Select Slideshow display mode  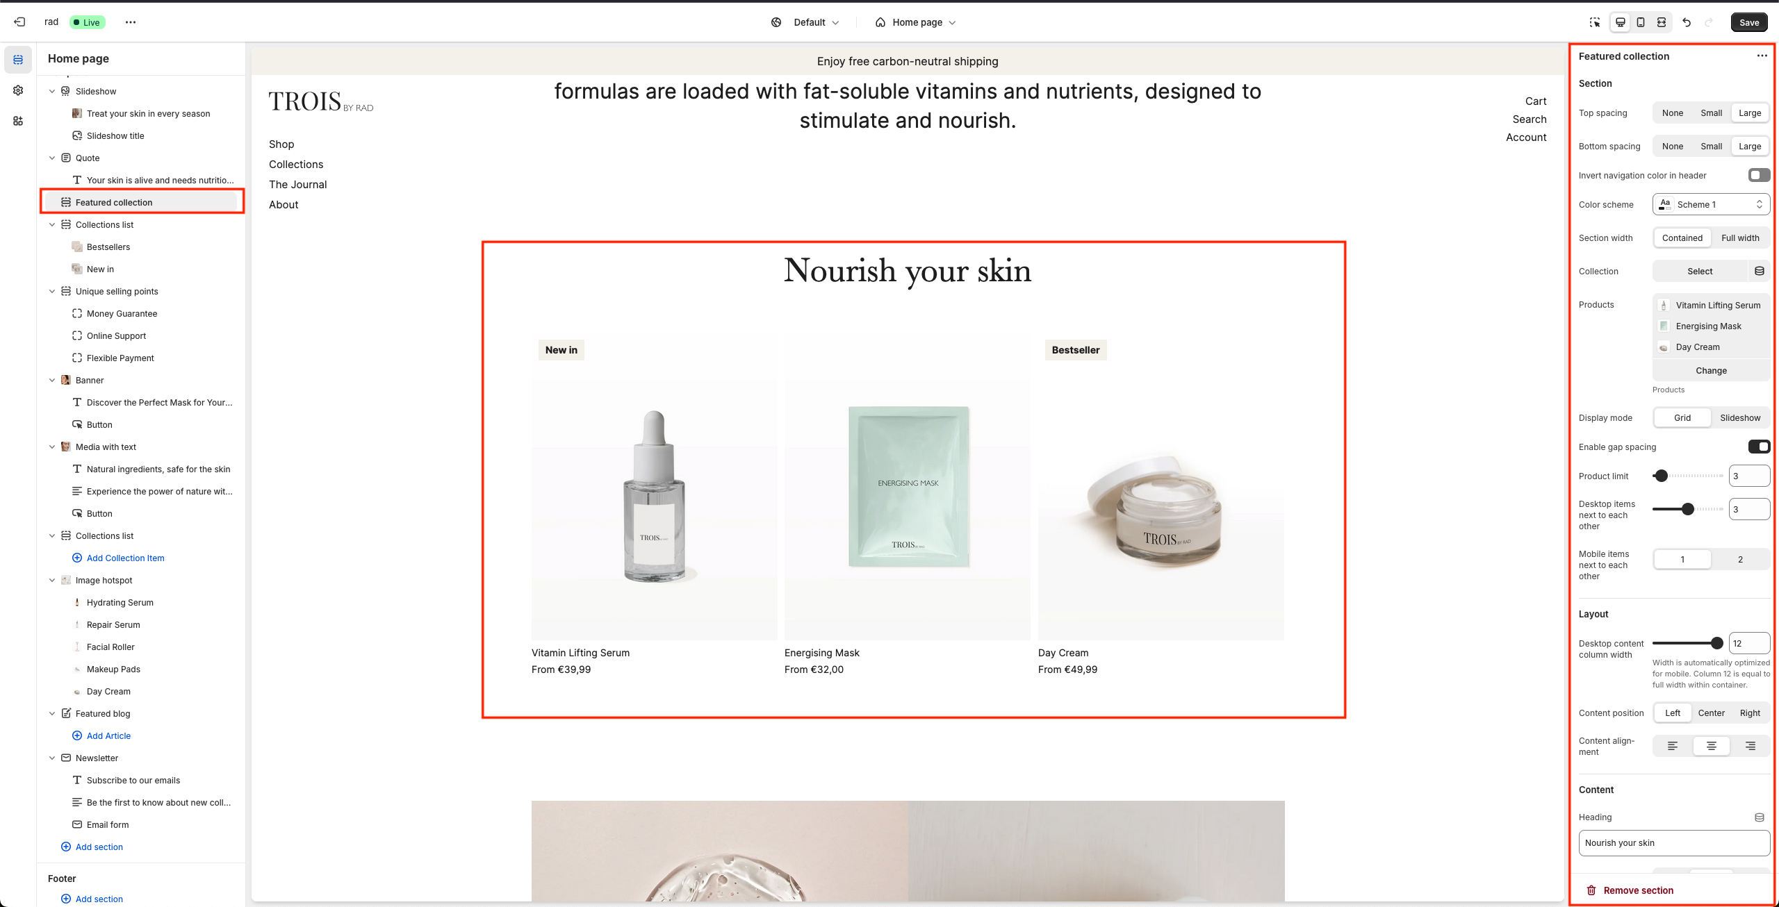(x=1740, y=418)
